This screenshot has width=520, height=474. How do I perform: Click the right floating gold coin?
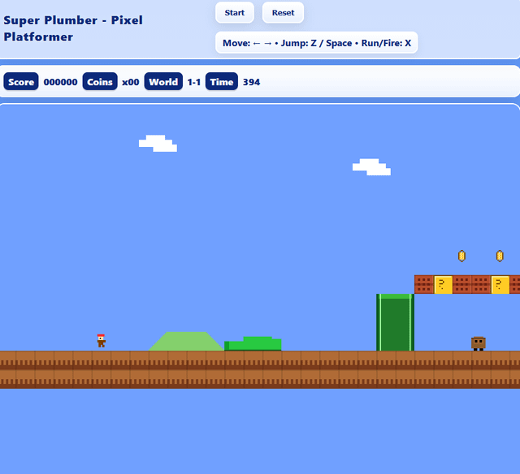(500, 256)
